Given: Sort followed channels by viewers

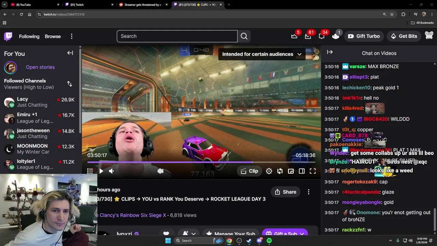Looking at the screenshot, I should 70,84.
